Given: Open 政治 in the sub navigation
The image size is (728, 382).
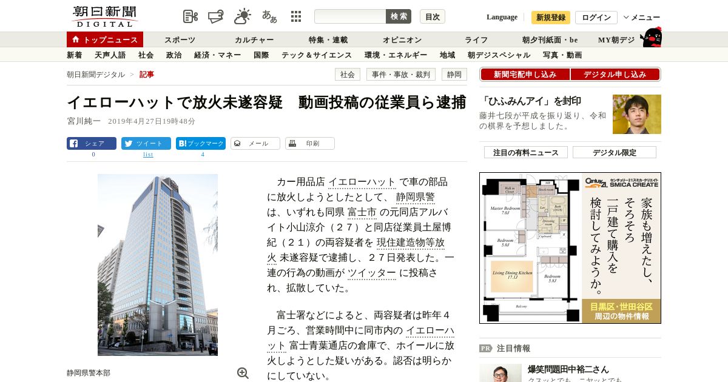Looking at the screenshot, I should 174,55.
